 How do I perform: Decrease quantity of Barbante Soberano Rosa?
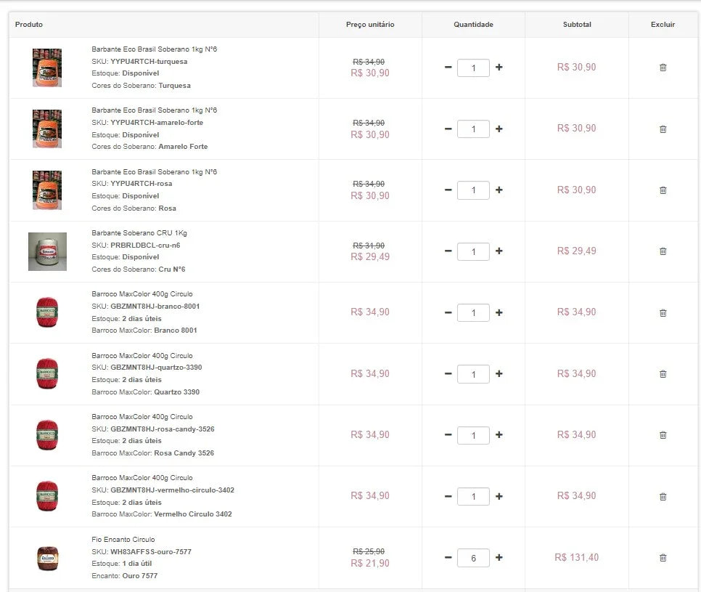point(448,190)
